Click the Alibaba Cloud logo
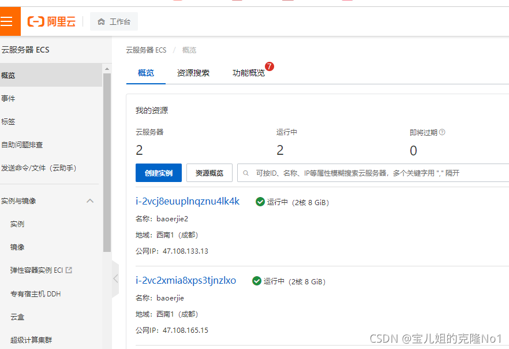The width and height of the screenshot is (509, 349). point(51,22)
